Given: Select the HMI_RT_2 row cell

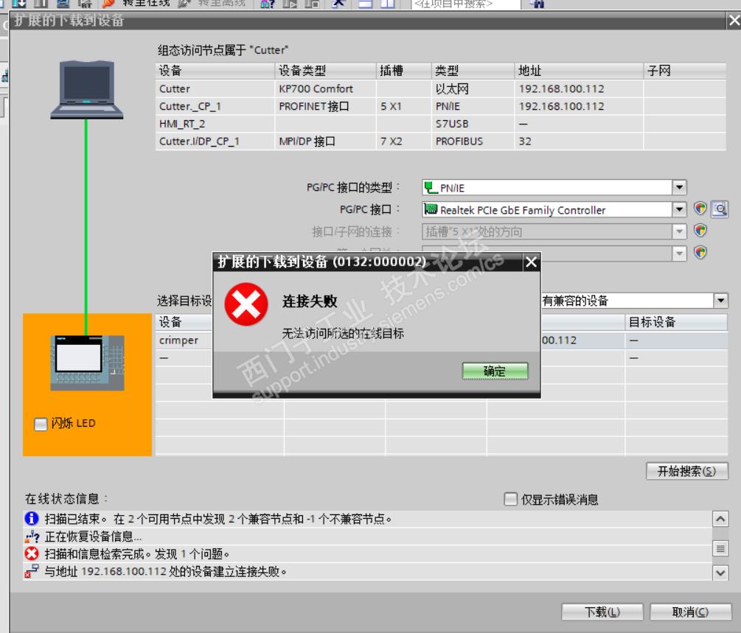Looking at the screenshot, I should (x=215, y=124).
